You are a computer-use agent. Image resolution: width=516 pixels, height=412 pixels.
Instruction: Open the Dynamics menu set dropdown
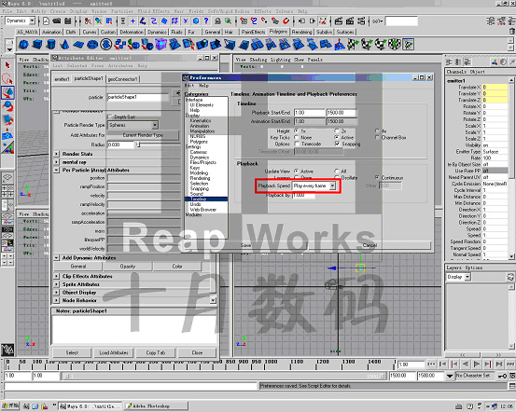(33, 21)
